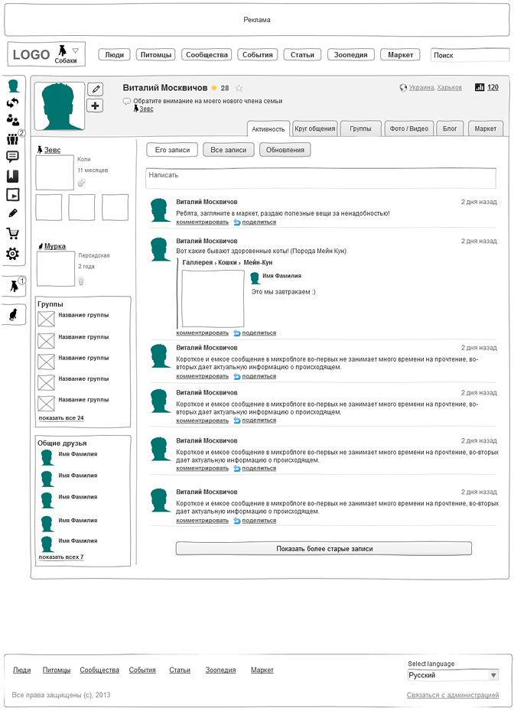Screen dimensions: 514x711
Task: Open the profile silhouette icon in left sidebar
Action: pyautogui.click(x=13, y=86)
